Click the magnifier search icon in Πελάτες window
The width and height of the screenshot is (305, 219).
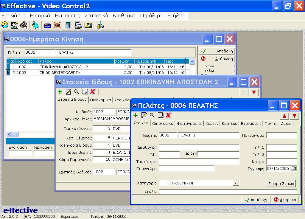152,115
